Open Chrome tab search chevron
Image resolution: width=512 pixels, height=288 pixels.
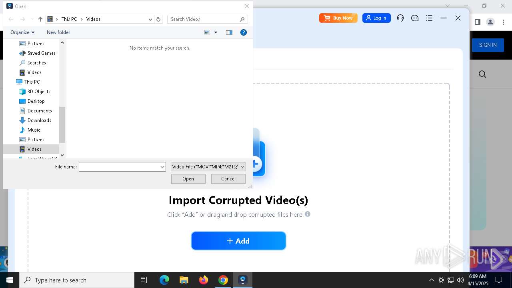click(448, 6)
